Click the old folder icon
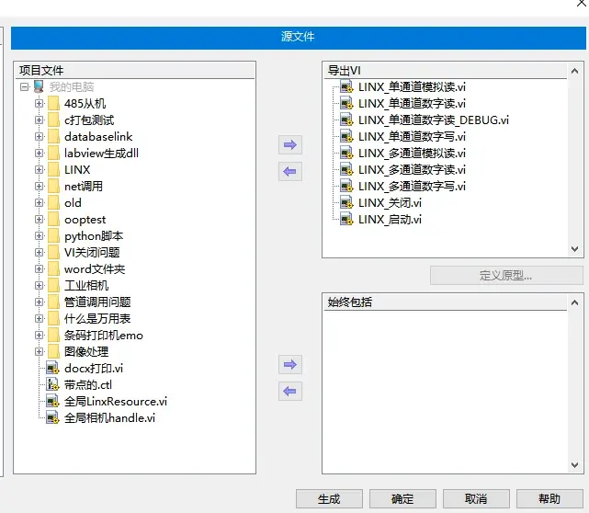 pyautogui.click(x=53, y=202)
